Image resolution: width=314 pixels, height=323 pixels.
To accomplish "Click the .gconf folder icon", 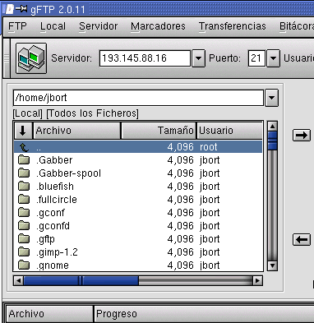I will click(x=24, y=213).
